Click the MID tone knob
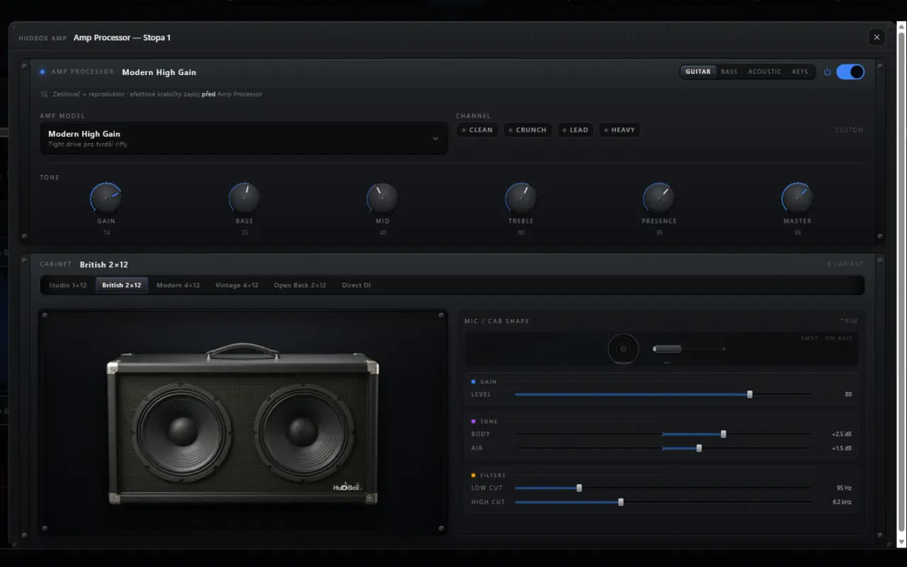 [383, 198]
